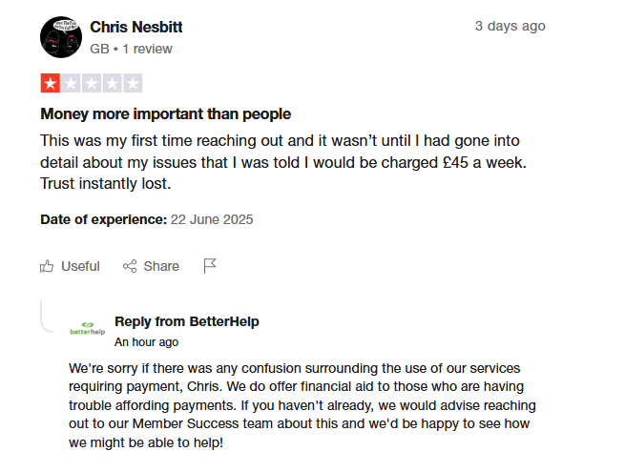Click the "Reply from BetterHelp" heading
The width and height of the screenshot is (625, 472).
pos(186,321)
